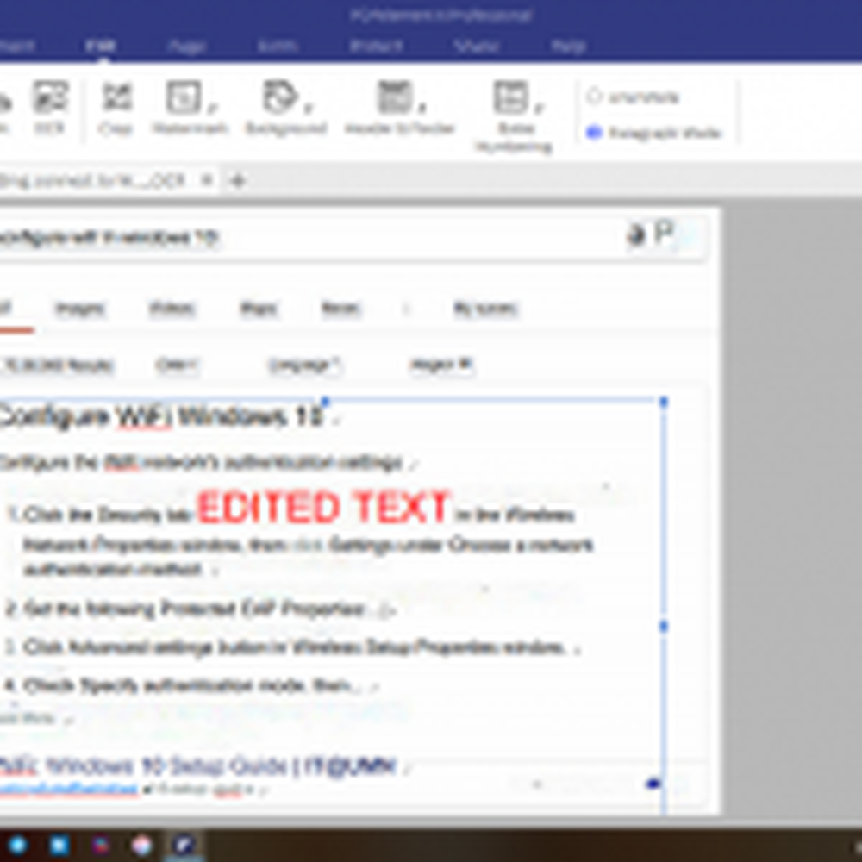The height and width of the screenshot is (862, 862).
Task: Open the active PDFelement icon in taskbar
Action: (x=184, y=845)
